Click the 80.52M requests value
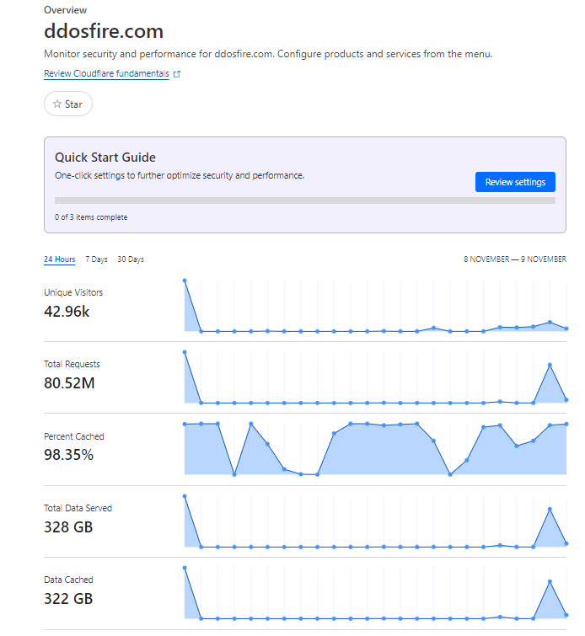 (69, 383)
